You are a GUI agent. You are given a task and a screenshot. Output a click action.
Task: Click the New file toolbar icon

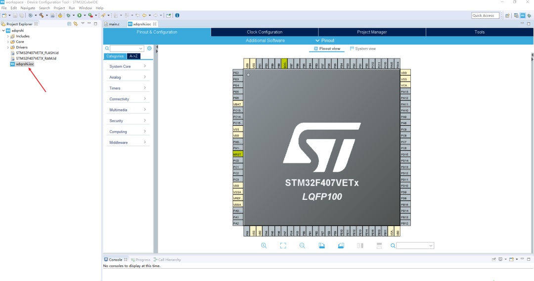click(4, 15)
